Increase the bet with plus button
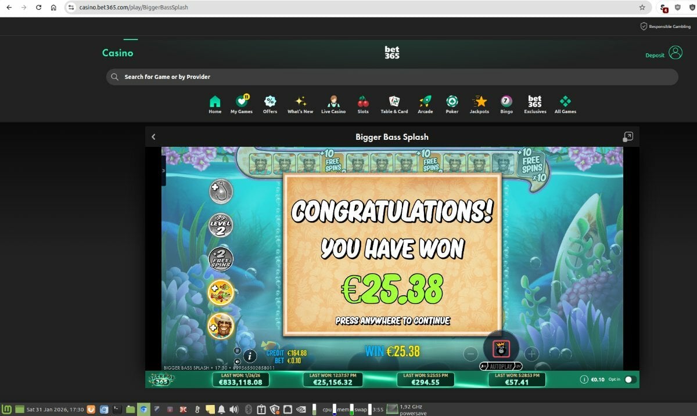 [x=531, y=353]
